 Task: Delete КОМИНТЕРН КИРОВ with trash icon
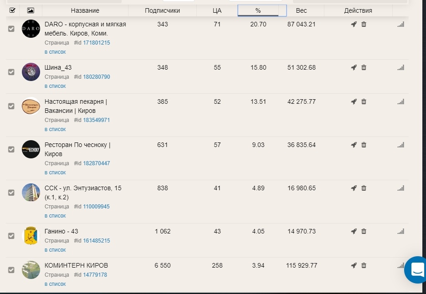pyautogui.click(x=364, y=265)
